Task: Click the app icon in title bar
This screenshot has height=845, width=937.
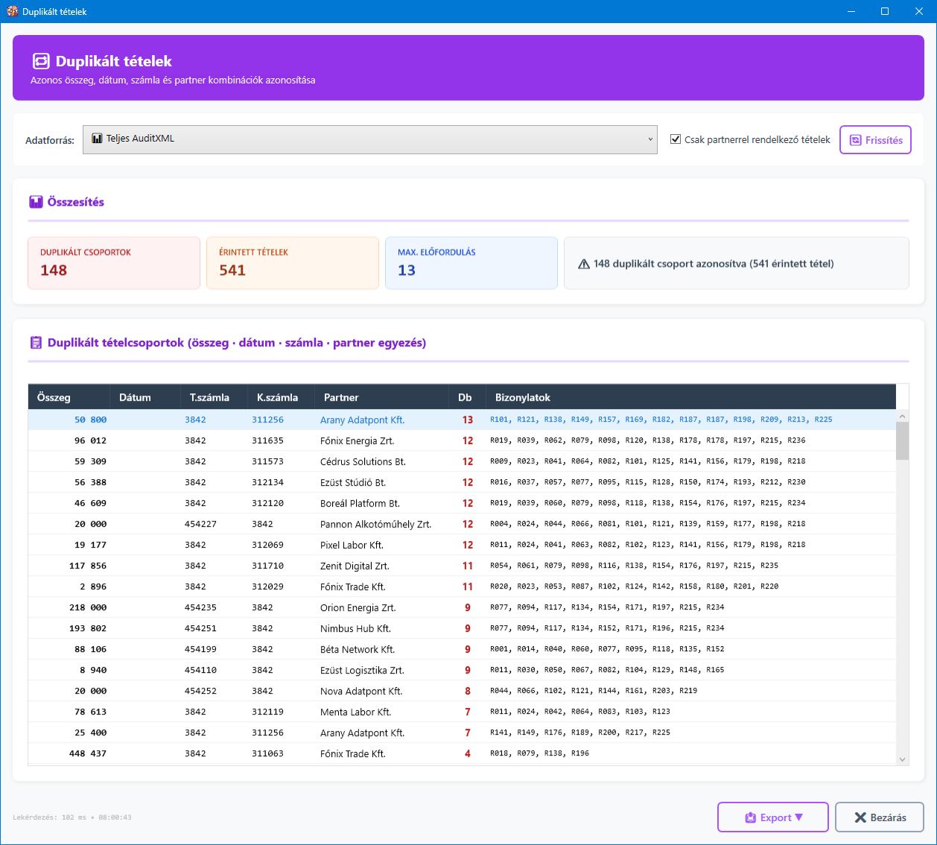Action: click(12, 11)
